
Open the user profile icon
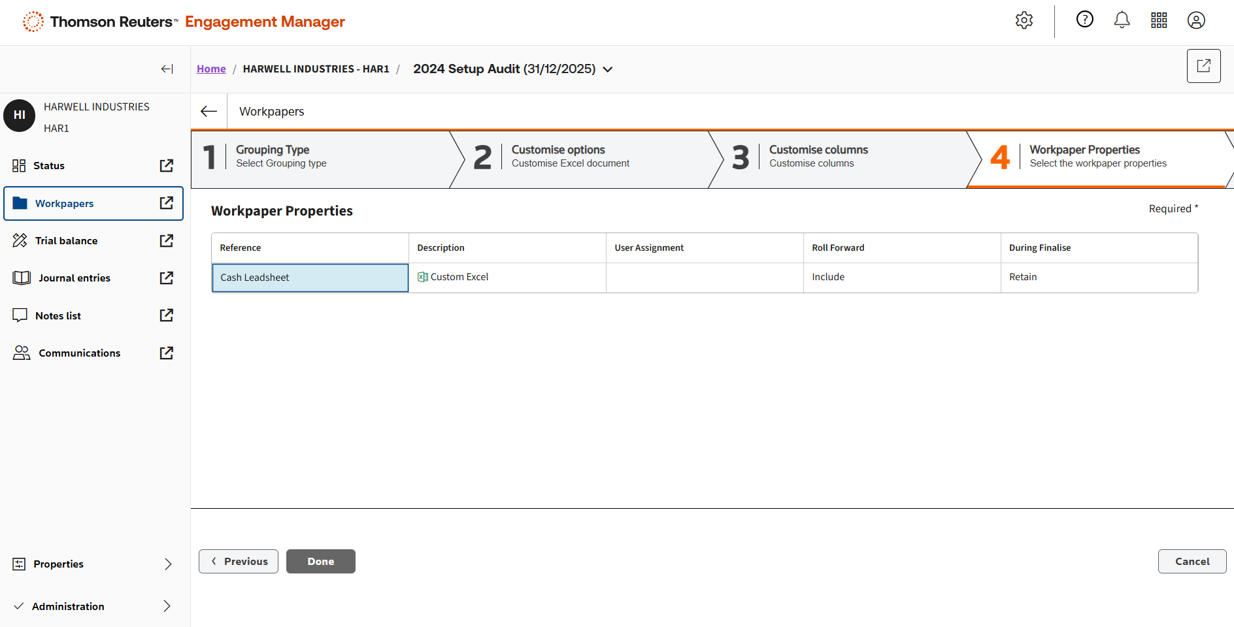(x=1196, y=20)
